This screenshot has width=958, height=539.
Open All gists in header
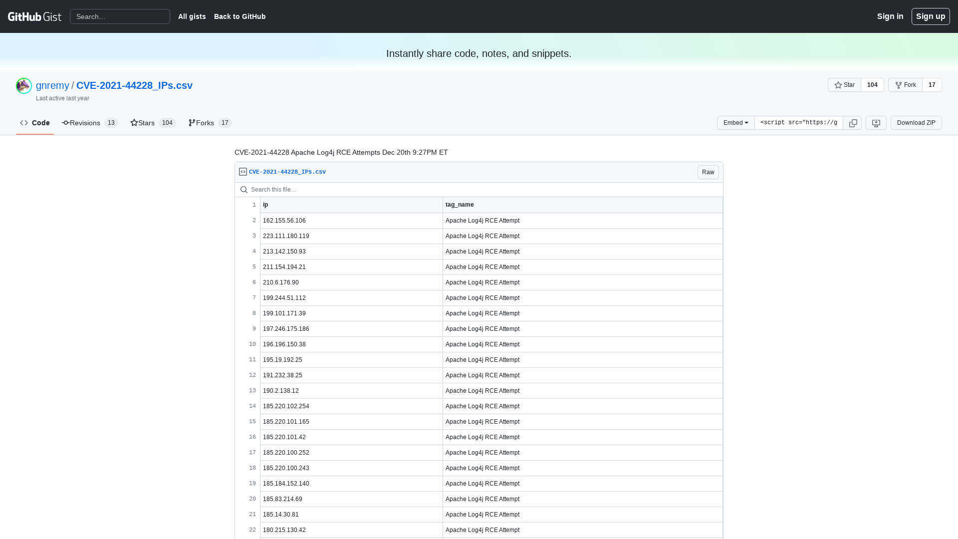coord(192,16)
